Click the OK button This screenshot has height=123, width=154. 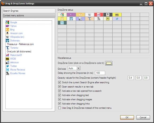tap(127, 117)
